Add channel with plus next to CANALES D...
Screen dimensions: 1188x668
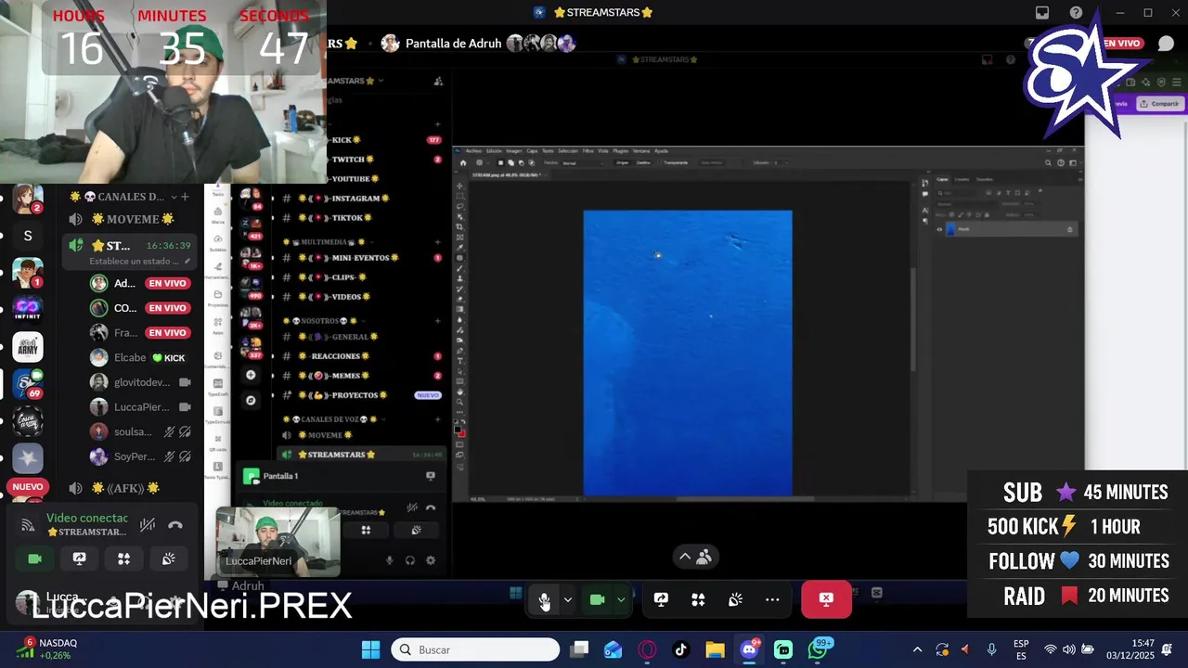click(x=185, y=197)
